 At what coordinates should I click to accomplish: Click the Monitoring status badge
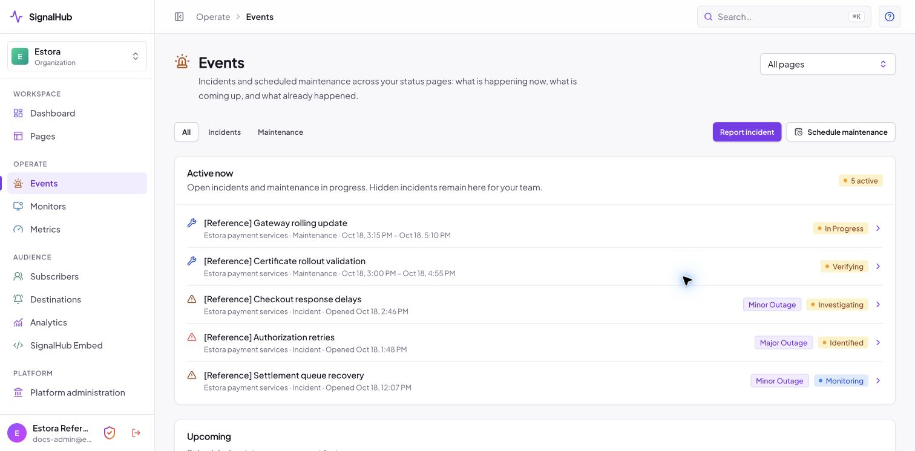841,381
